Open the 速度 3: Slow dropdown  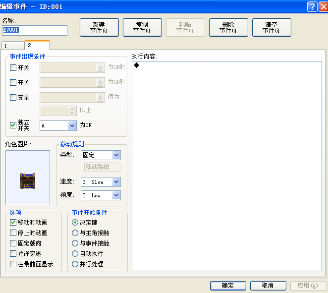pos(101,182)
